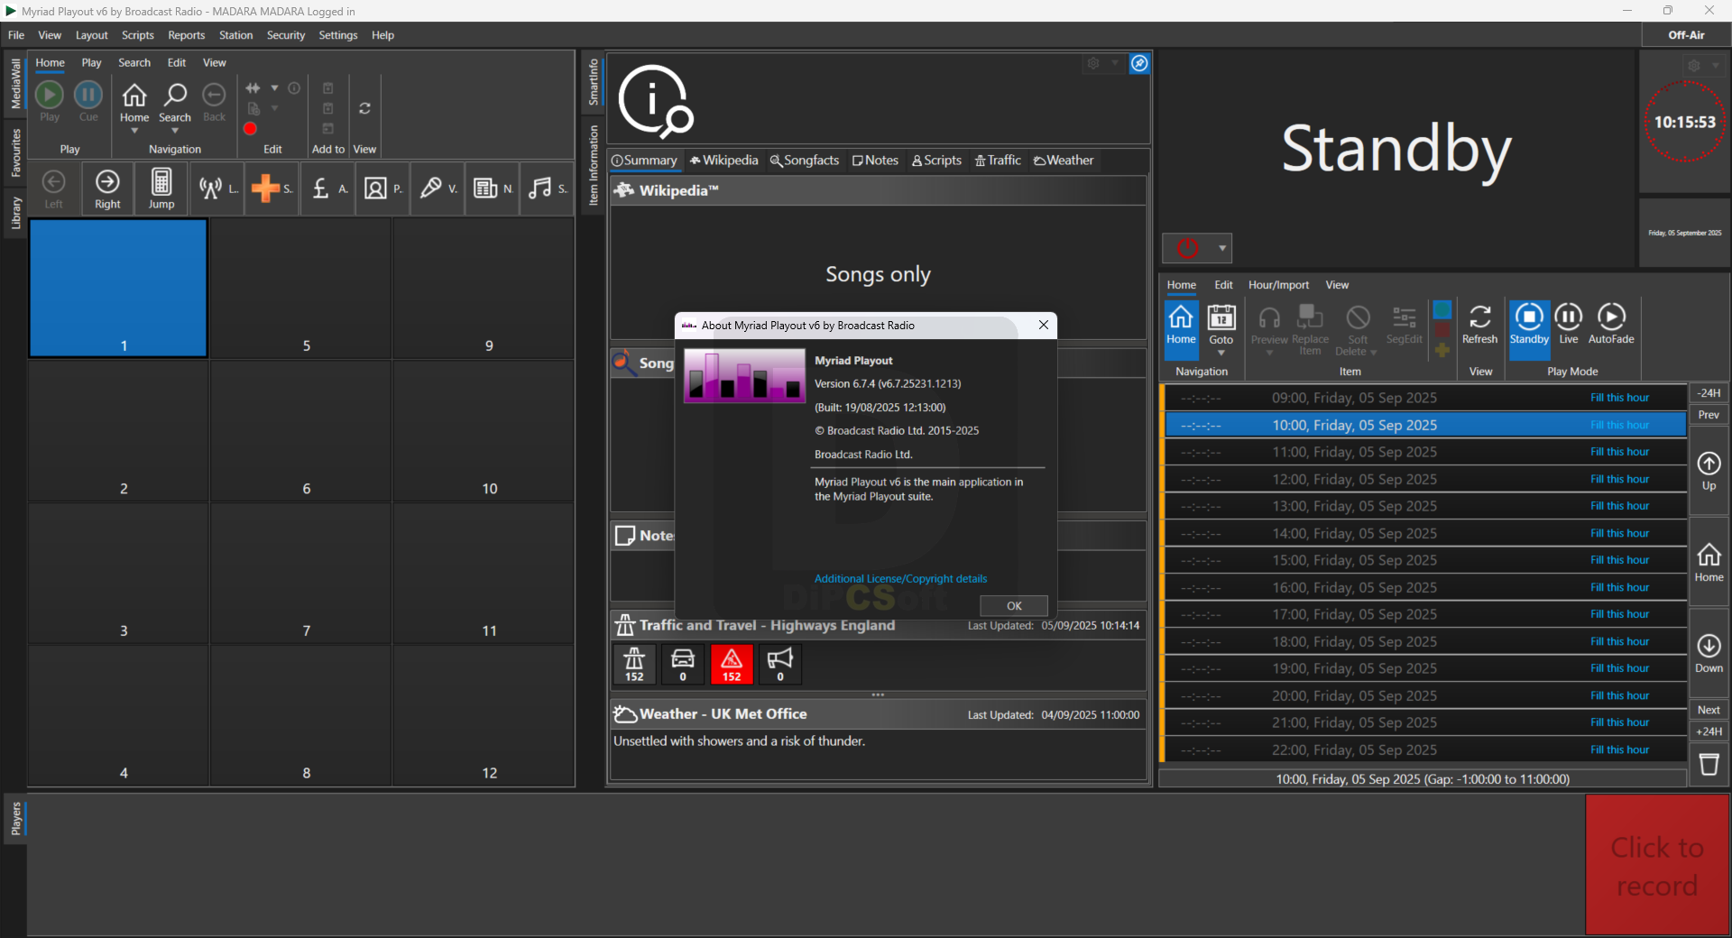Click the Prev log button
Viewport: 1732px width, 938px height.
[x=1709, y=415]
